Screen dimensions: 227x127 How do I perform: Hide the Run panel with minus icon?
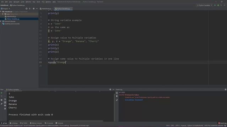pos(113,90)
